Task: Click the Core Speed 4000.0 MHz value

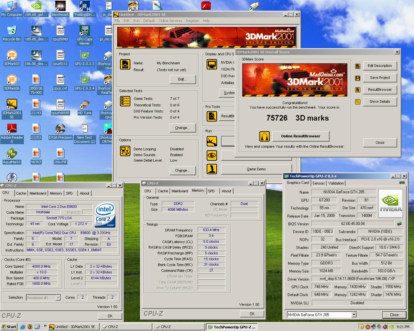Action: click(41, 266)
